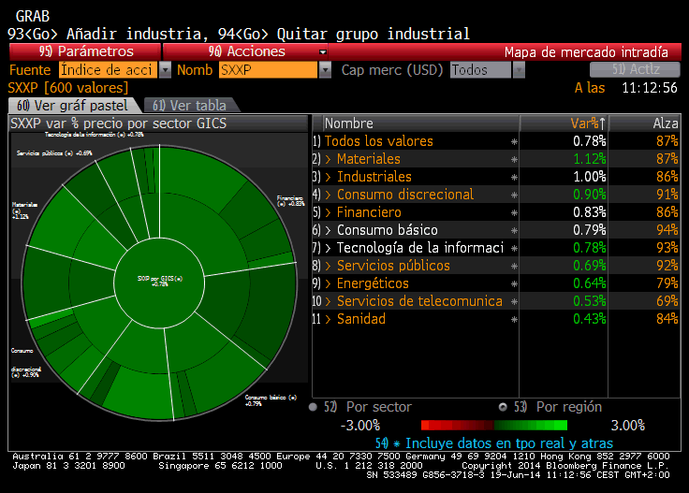Click the asterisk icon in Materiales row
The height and width of the screenshot is (493, 689).
click(514, 160)
